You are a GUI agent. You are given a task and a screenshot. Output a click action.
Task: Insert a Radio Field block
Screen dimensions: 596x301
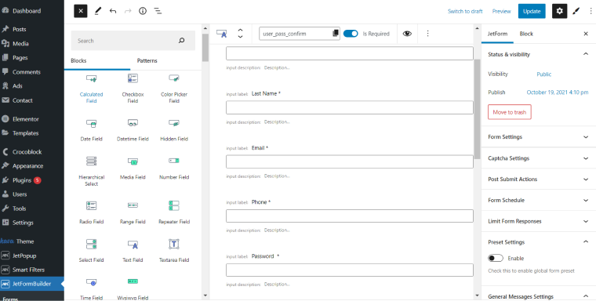pyautogui.click(x=91, y=213)
